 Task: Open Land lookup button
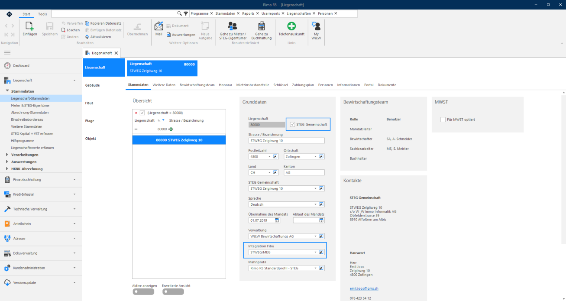(275, 172)
